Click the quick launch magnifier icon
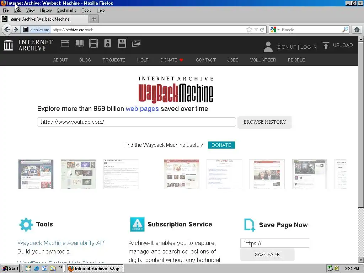This screenshot has height=273, width=364. [53, 268]
